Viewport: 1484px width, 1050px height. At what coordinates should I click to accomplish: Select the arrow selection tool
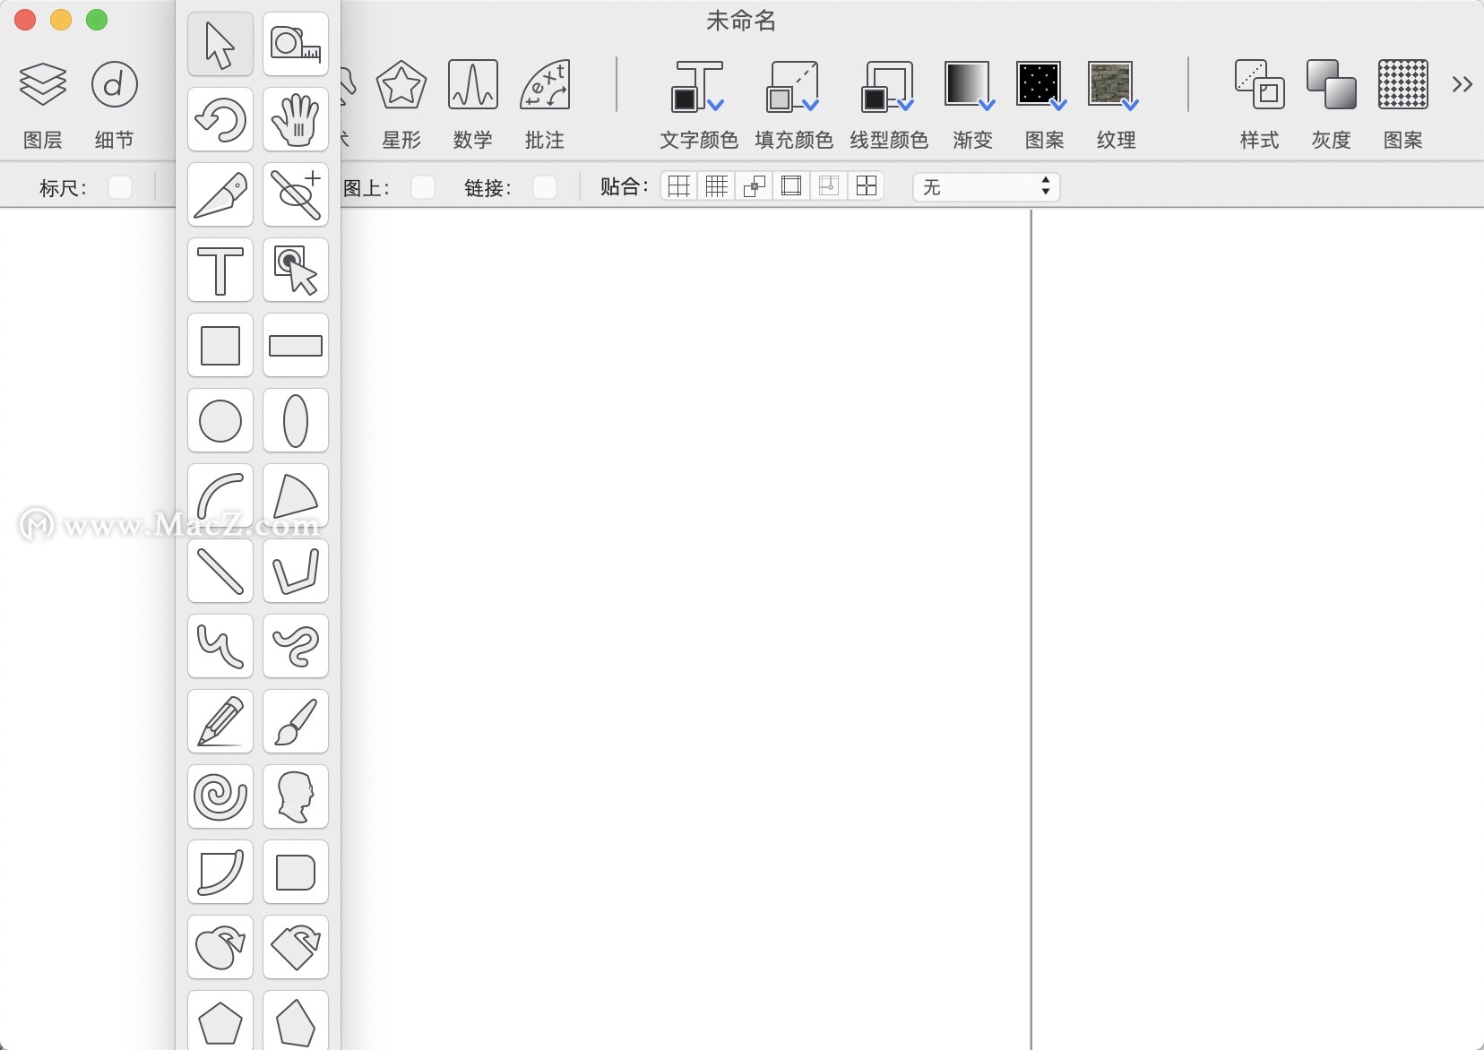(220, 44)
